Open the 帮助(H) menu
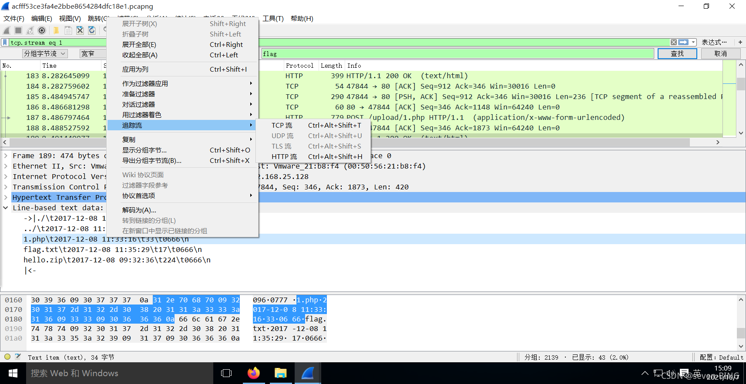The width and height of the screenshot is (746, 384). click(x=302, y=18)
